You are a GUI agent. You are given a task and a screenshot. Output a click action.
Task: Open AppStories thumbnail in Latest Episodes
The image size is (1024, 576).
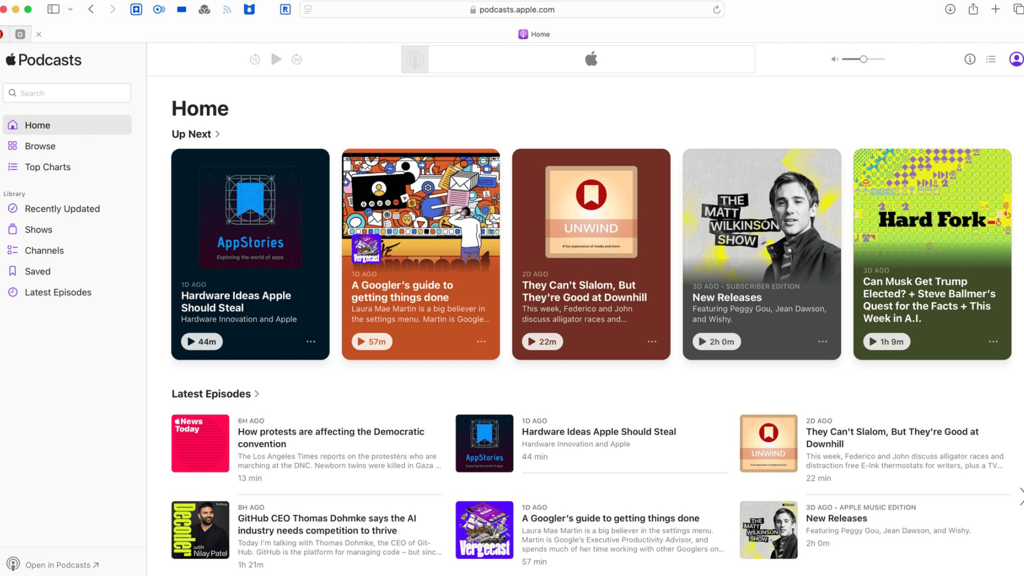tap(484, 443)
